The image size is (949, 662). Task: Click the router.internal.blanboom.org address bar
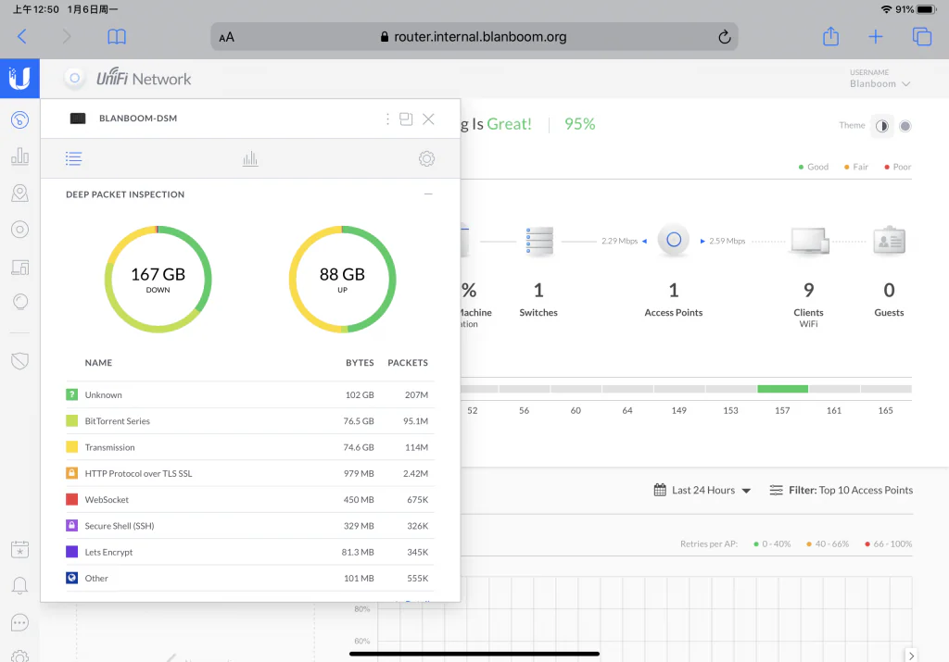coord(474,37)
